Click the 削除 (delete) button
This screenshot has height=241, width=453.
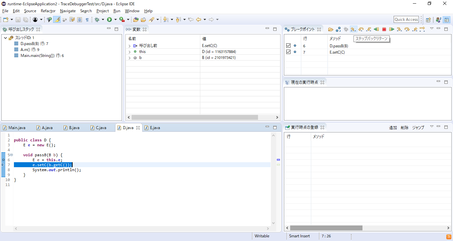(x=405, y=127)
